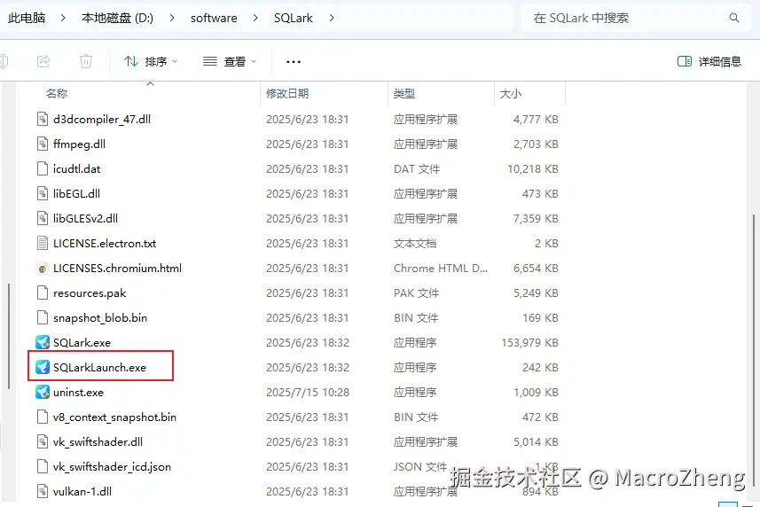Screen dimensions: 760x507
Task: Click the SQLark.exe application icon
Action: tap(43, 342)
